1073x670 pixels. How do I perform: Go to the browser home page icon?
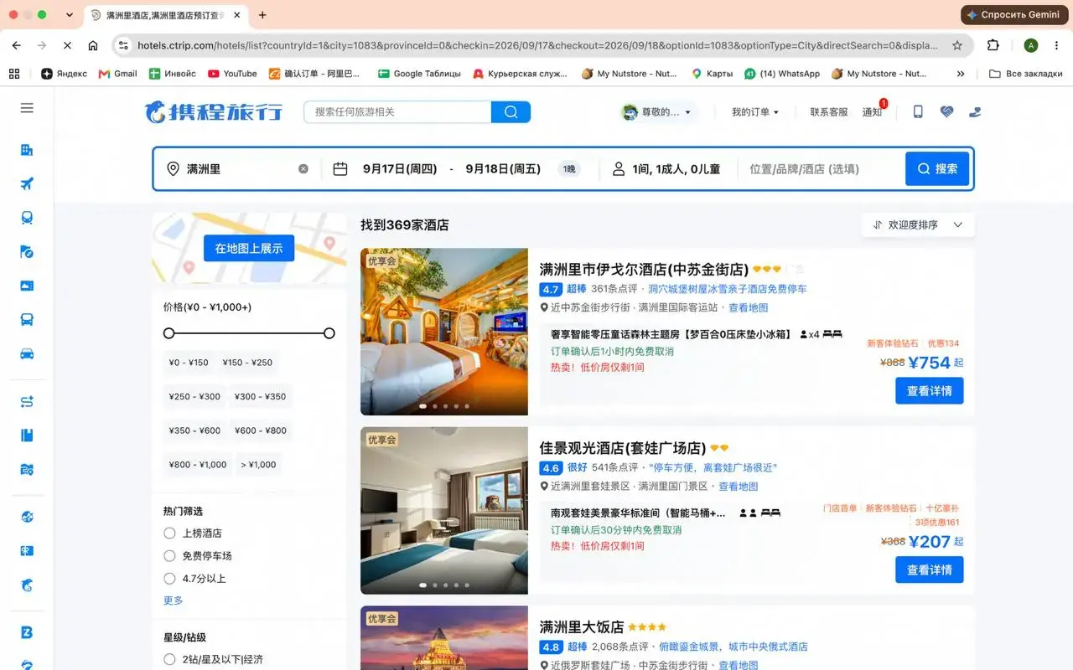pyautogui.click(x=93, y=45)
